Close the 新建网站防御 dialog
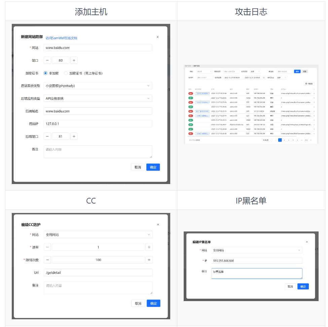 [x=157, y=37]
